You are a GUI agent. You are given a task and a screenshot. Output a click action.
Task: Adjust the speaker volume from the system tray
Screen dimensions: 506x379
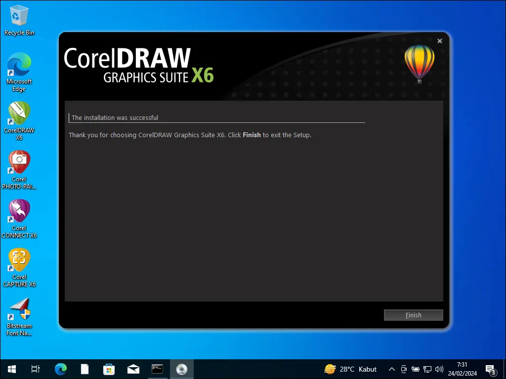tap(439, 369)
